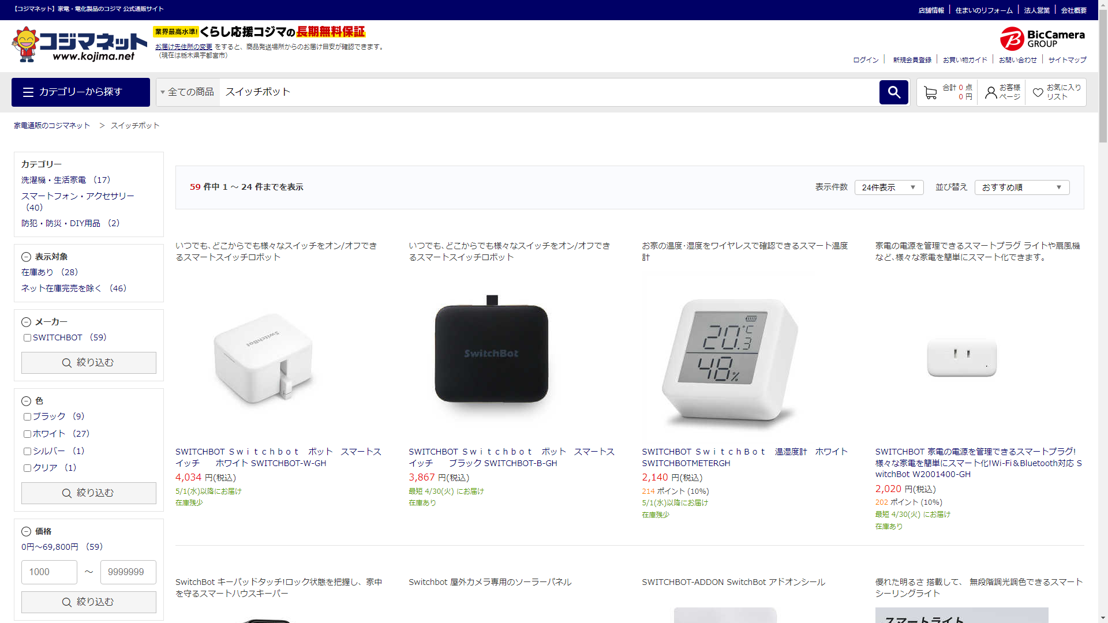The image size is (1108, 623).
Task: Open the おすすめ順 sort dropdown
Action: click(1021, 187)
